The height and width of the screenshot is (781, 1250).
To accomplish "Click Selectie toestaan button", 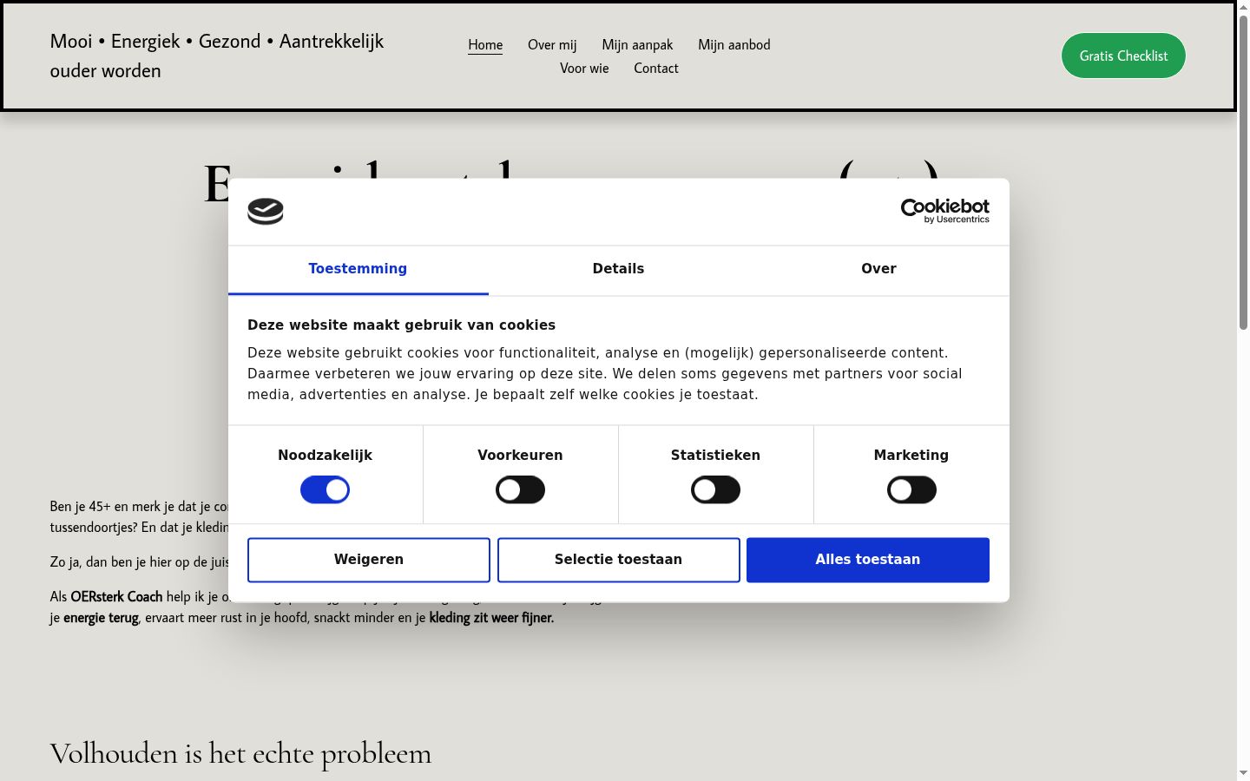I will (618, 560).
